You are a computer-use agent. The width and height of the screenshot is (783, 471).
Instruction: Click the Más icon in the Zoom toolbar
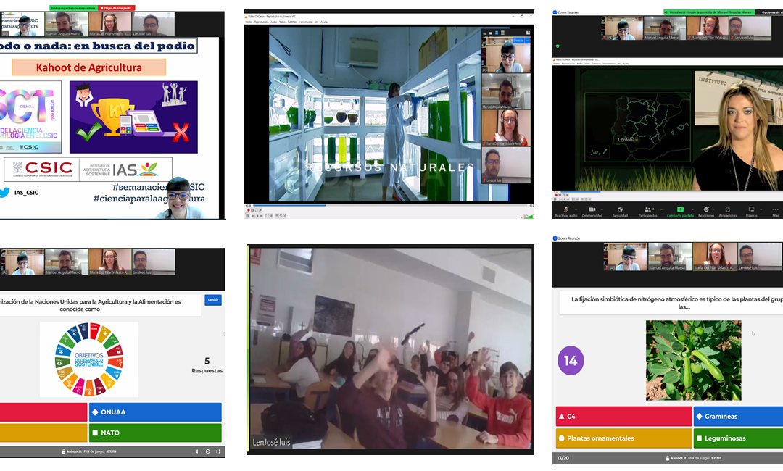776,209
